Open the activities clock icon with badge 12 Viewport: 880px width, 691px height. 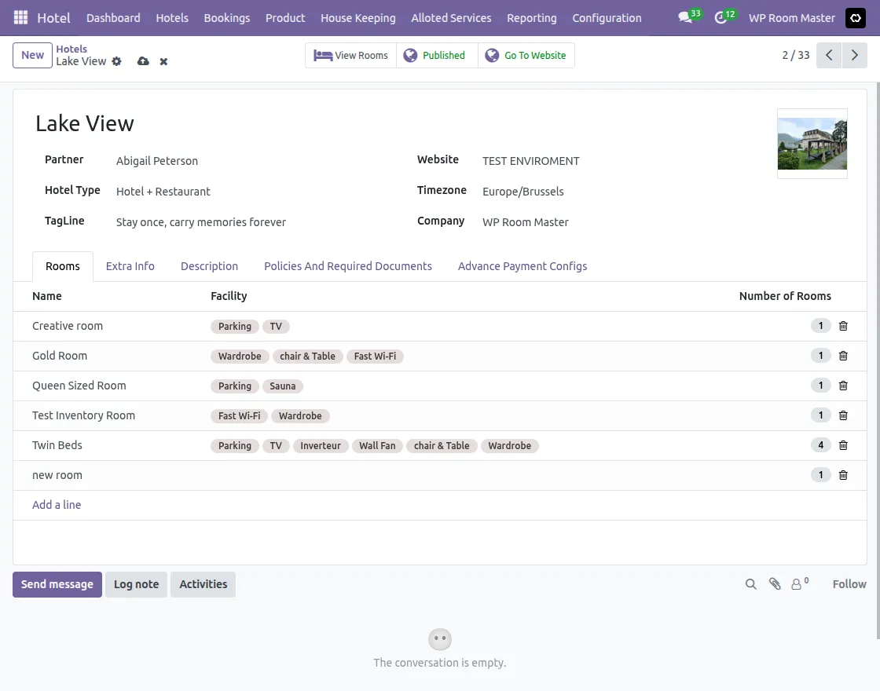tap(721, 17)
